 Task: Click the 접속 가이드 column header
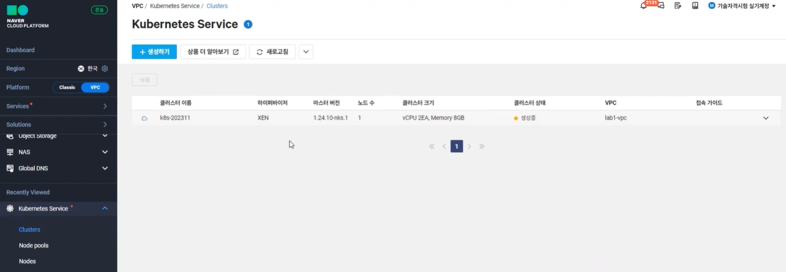coord(709,102)
